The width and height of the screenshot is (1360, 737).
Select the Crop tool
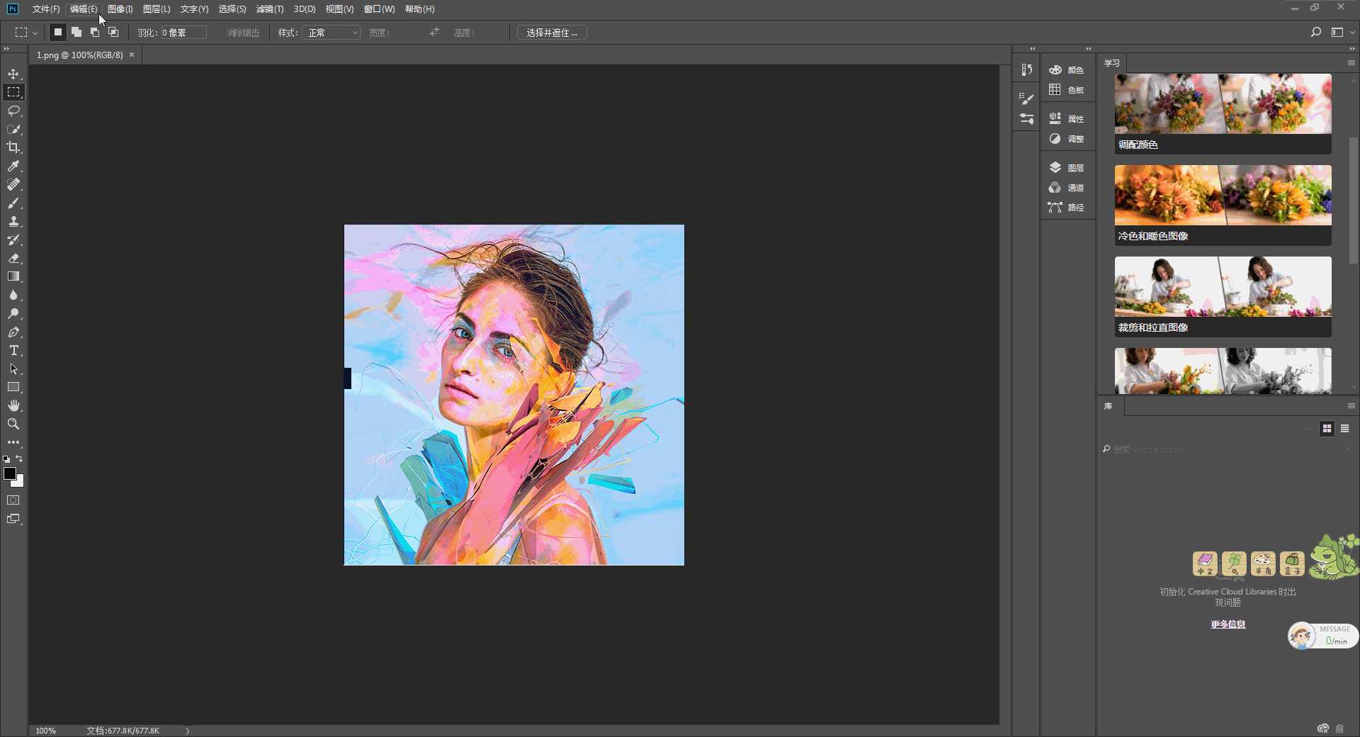point(13,147)
